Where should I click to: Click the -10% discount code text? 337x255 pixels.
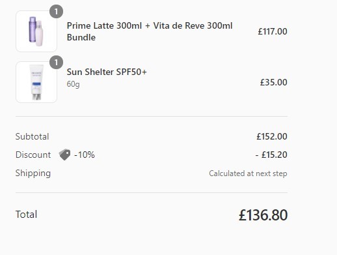(x=85, y=155)
